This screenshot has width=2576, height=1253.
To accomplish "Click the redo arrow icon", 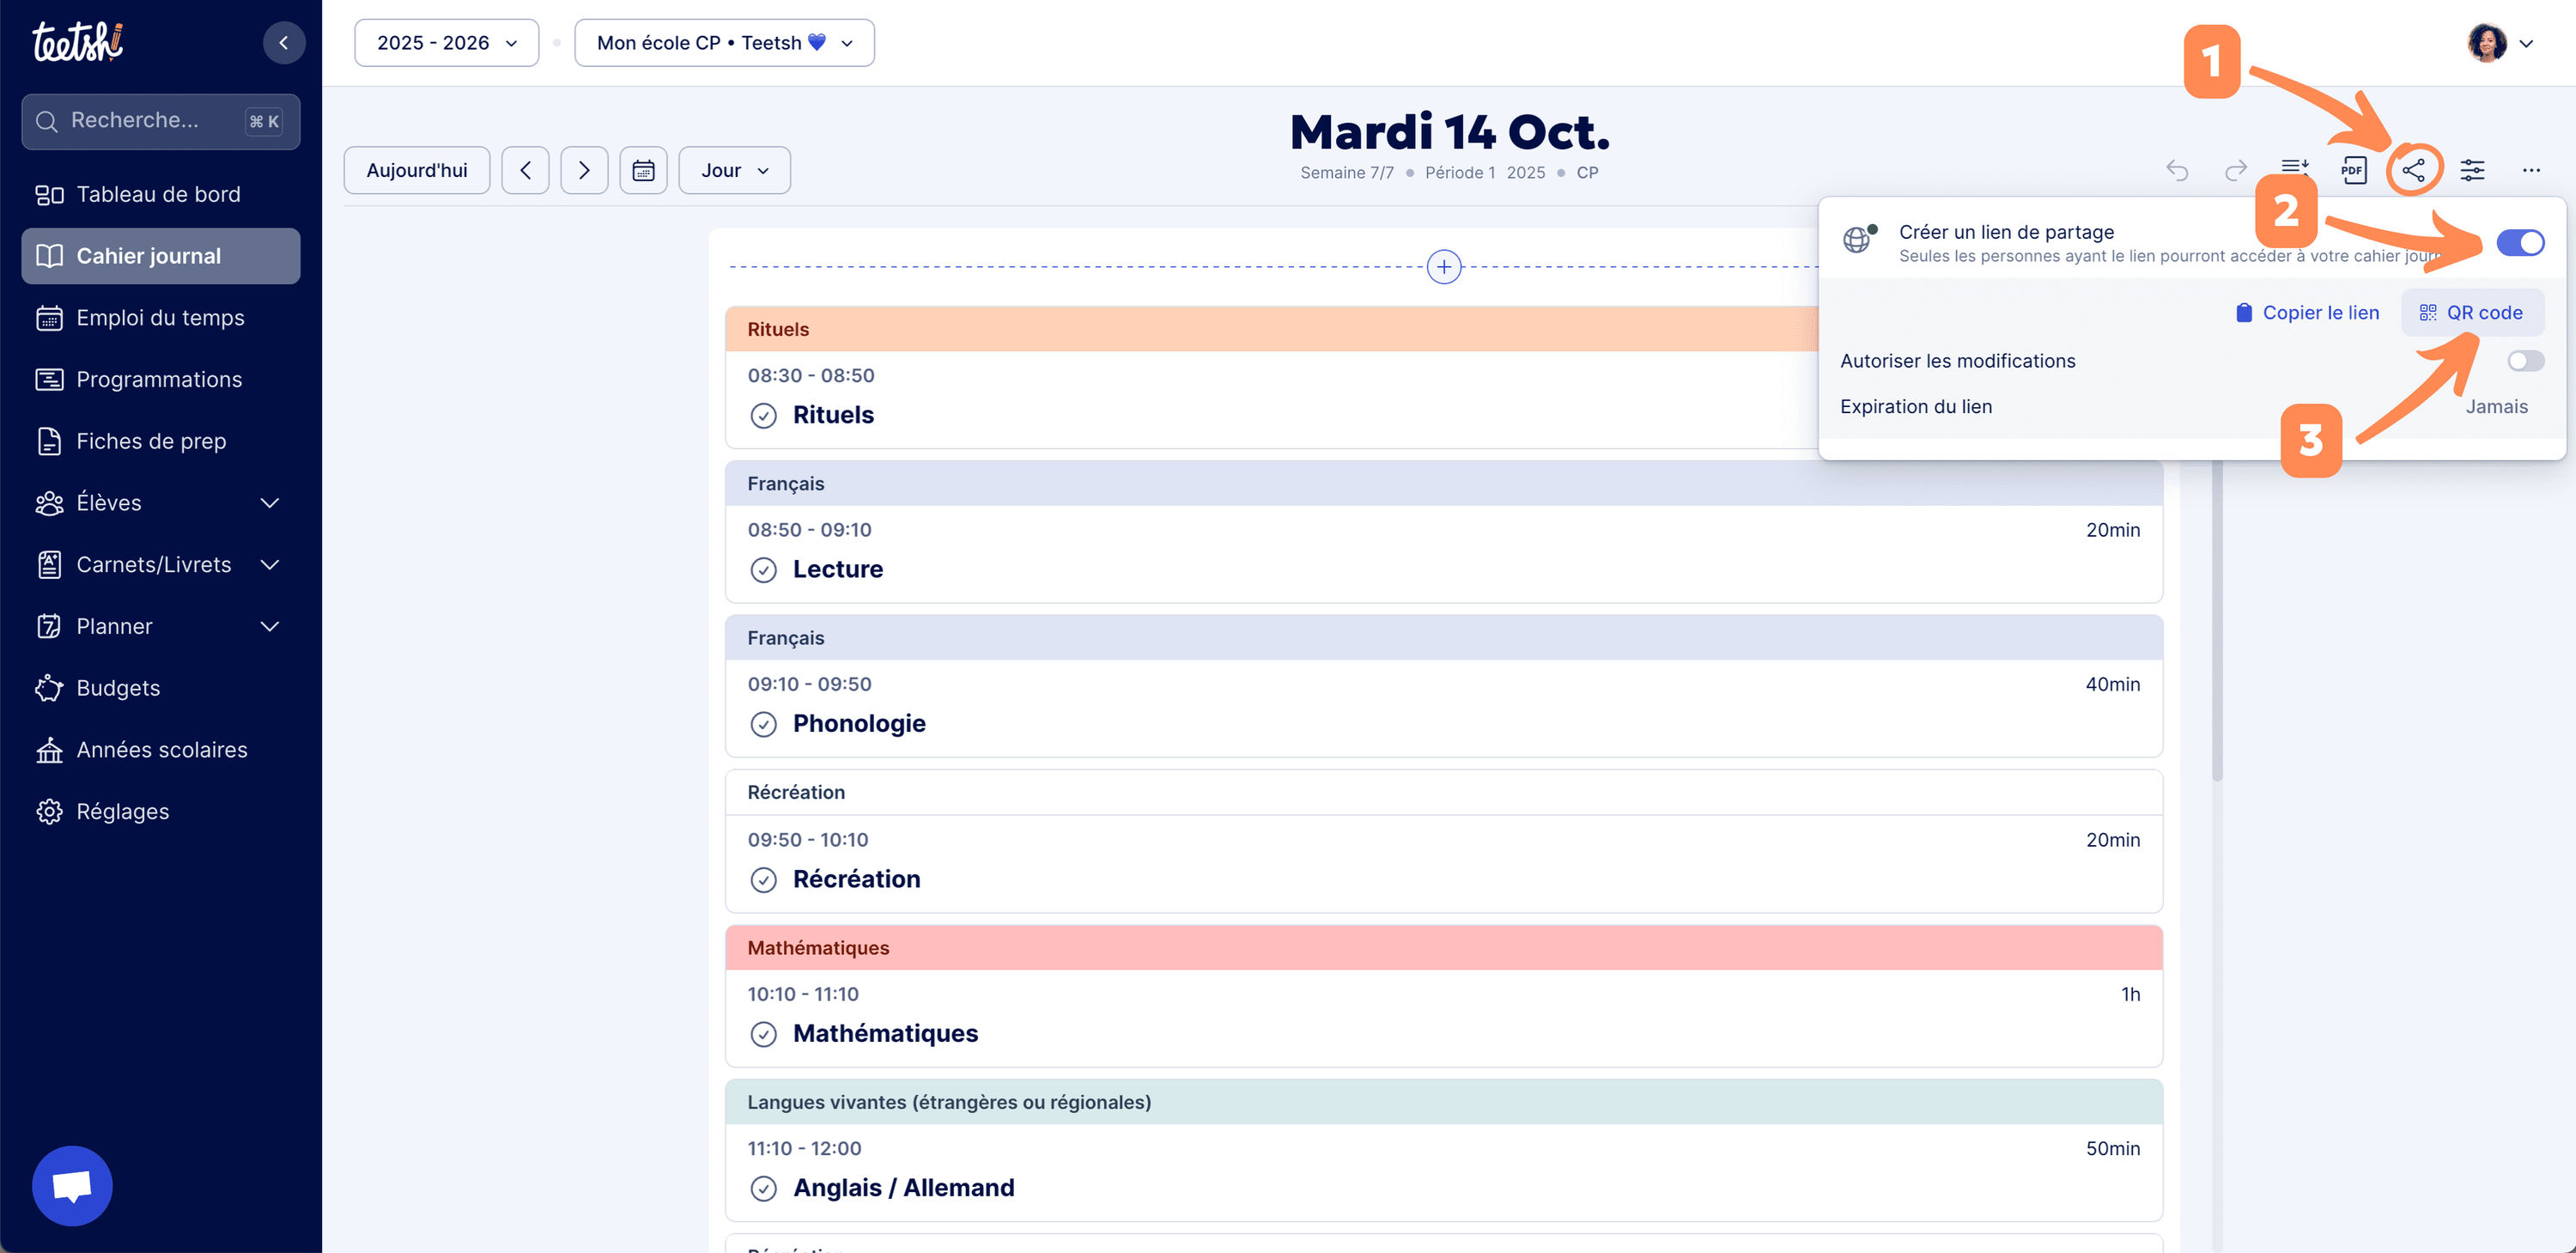I will pos(2235,170).
